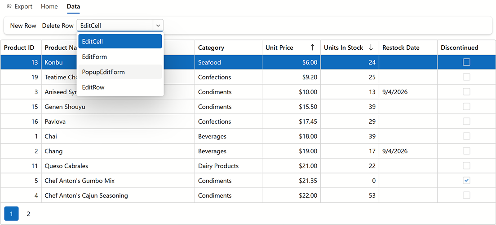
Task: Click the Chang product name cell
Action: tap(118, 151)
